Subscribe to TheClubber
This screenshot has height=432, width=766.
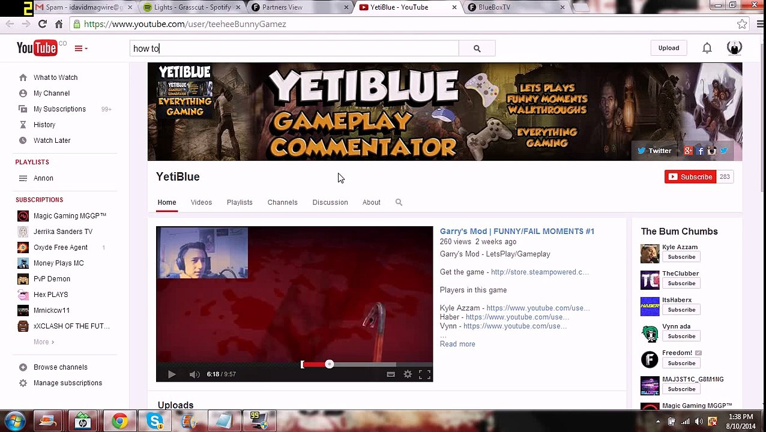click(x=681, y=283)
